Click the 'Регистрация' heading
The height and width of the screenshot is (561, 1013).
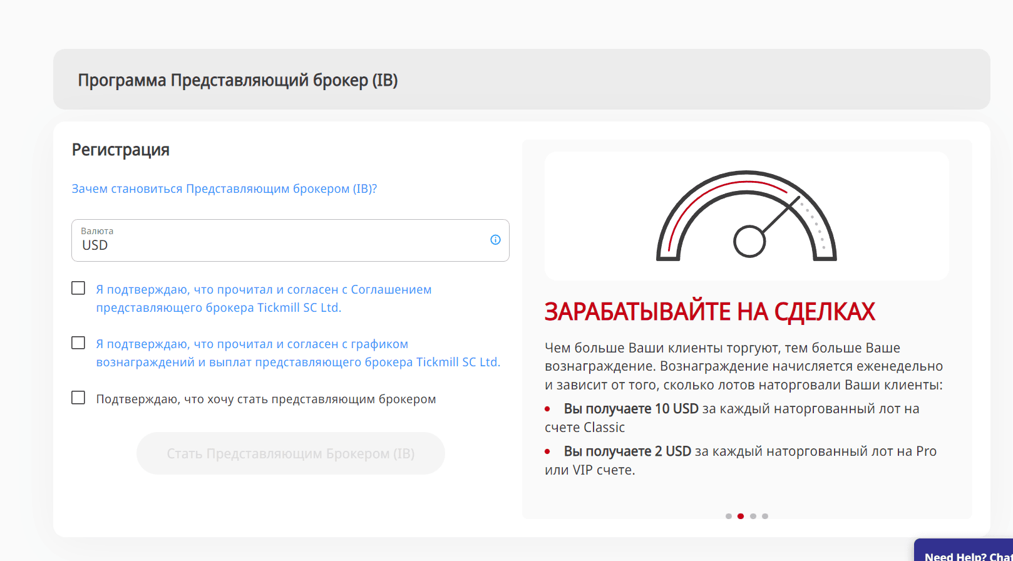point(121,150)
